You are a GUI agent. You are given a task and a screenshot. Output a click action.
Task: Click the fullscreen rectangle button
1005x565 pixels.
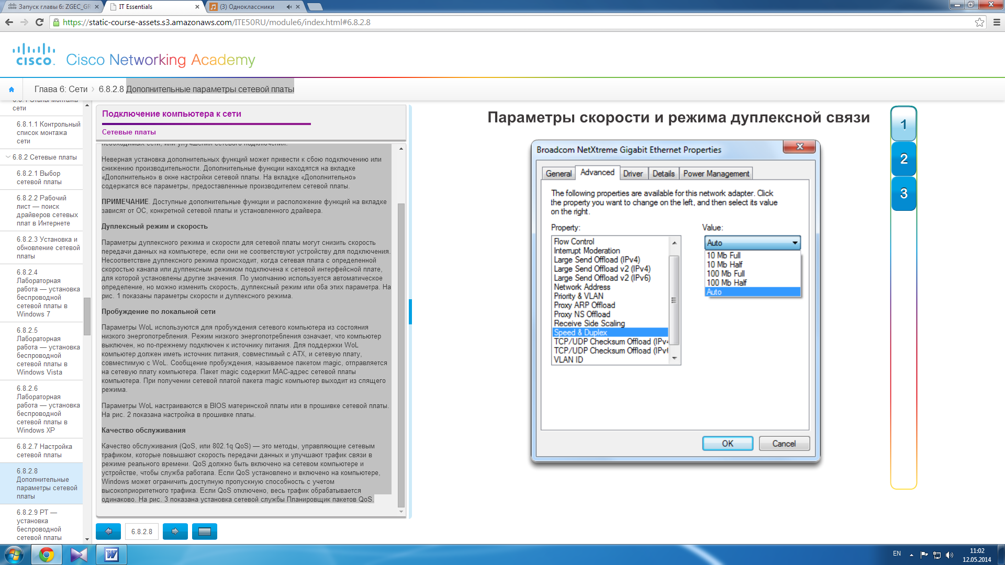[x=204, y=532]
